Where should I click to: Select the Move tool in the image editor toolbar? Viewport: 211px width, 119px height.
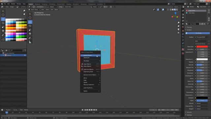point(3,19)
